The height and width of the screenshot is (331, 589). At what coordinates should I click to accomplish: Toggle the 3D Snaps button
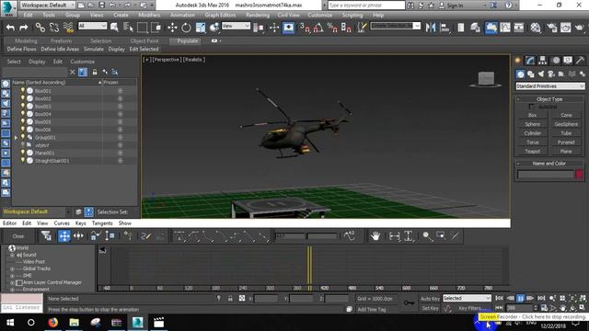point(305,28)
